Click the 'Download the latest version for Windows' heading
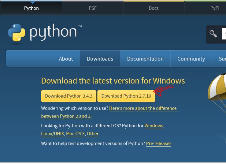Viewport: 226px width, 164px height. pyautogui.click(x=113, y=81)
